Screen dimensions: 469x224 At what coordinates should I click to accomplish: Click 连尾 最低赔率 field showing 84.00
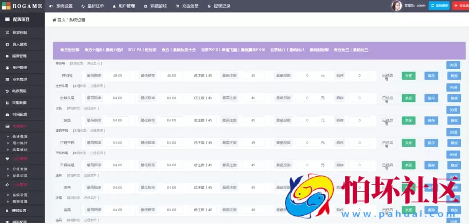click(171, 210)
